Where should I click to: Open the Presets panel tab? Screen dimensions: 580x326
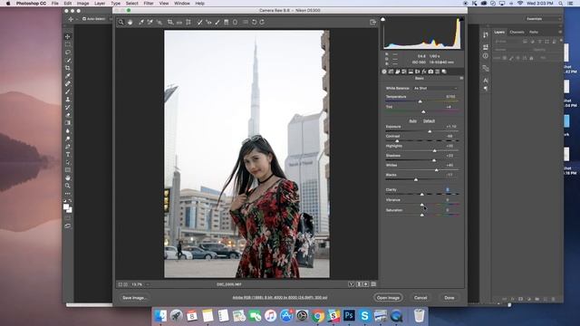[x=438, y=72]
